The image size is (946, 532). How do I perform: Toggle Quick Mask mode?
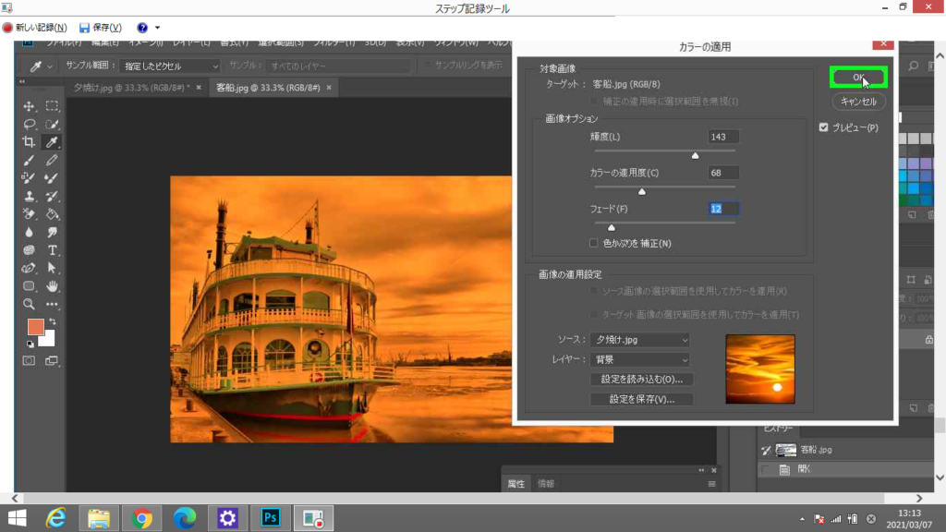[x=29, y=361]
